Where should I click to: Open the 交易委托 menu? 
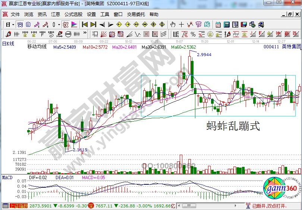click(x=136, y=14)
